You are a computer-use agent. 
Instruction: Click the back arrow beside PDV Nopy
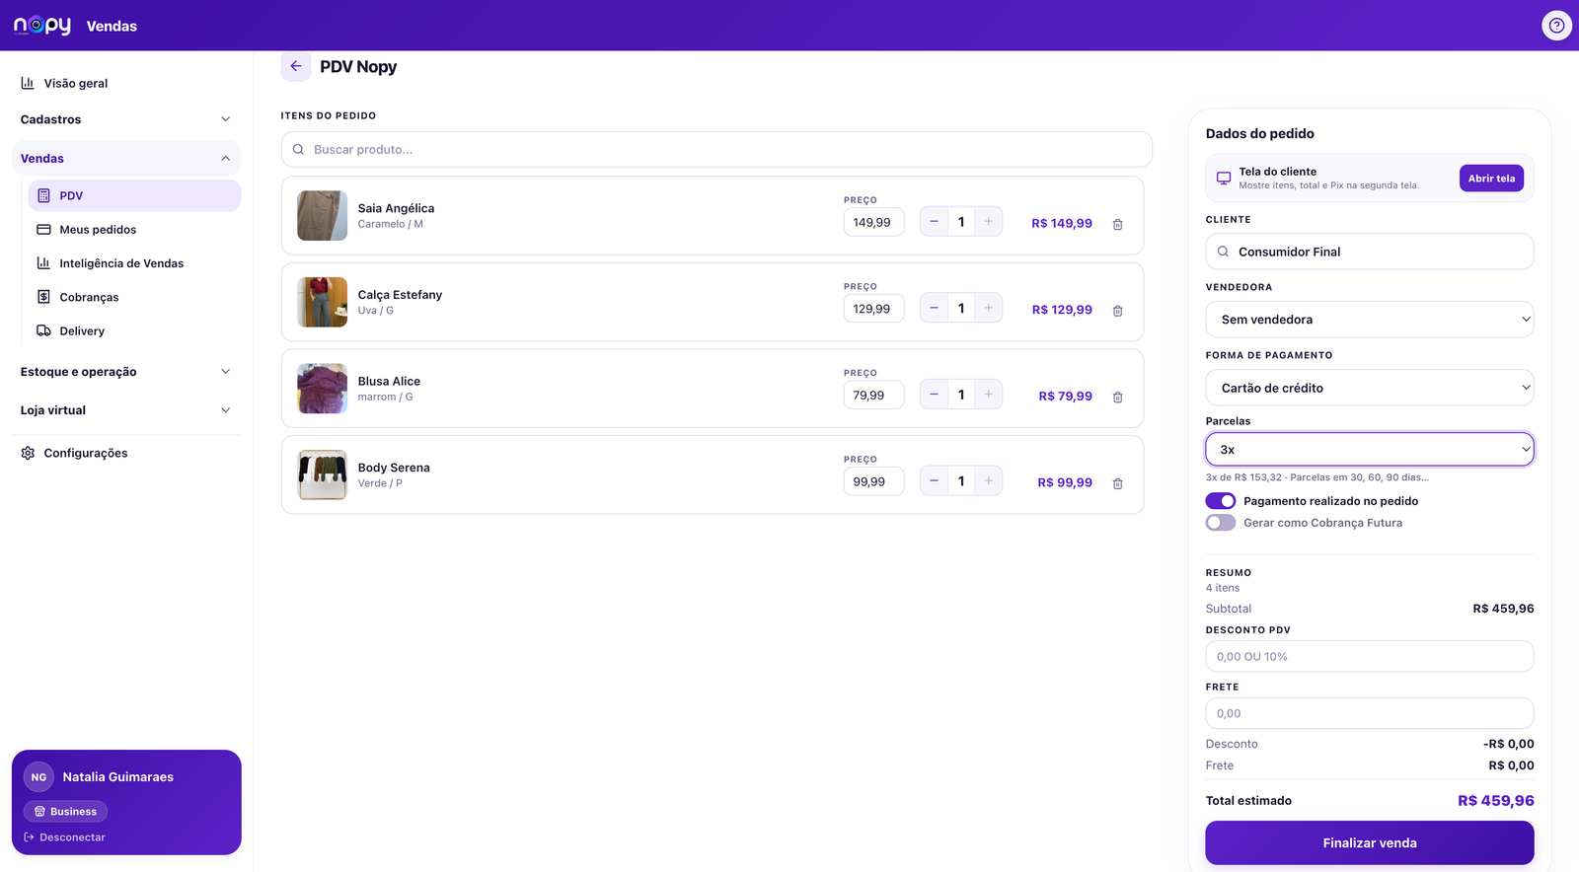[x=296, y=66]
